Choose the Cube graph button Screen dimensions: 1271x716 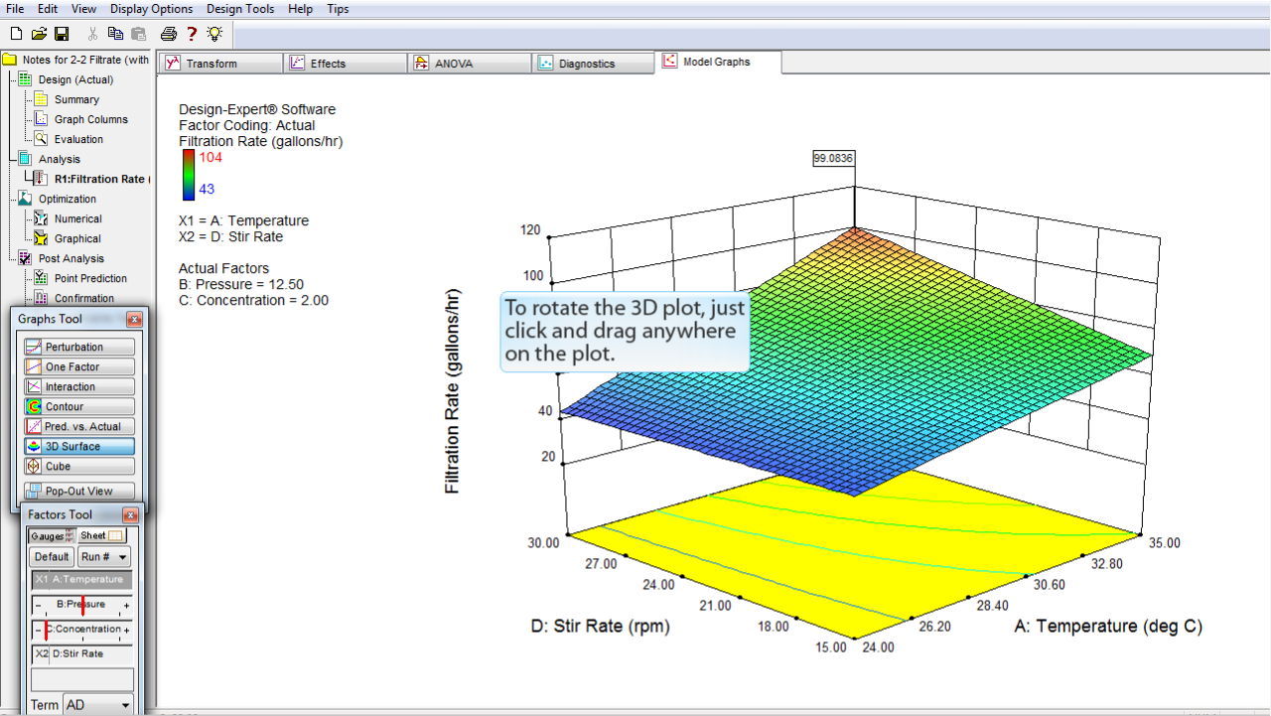tap(79, 466)
